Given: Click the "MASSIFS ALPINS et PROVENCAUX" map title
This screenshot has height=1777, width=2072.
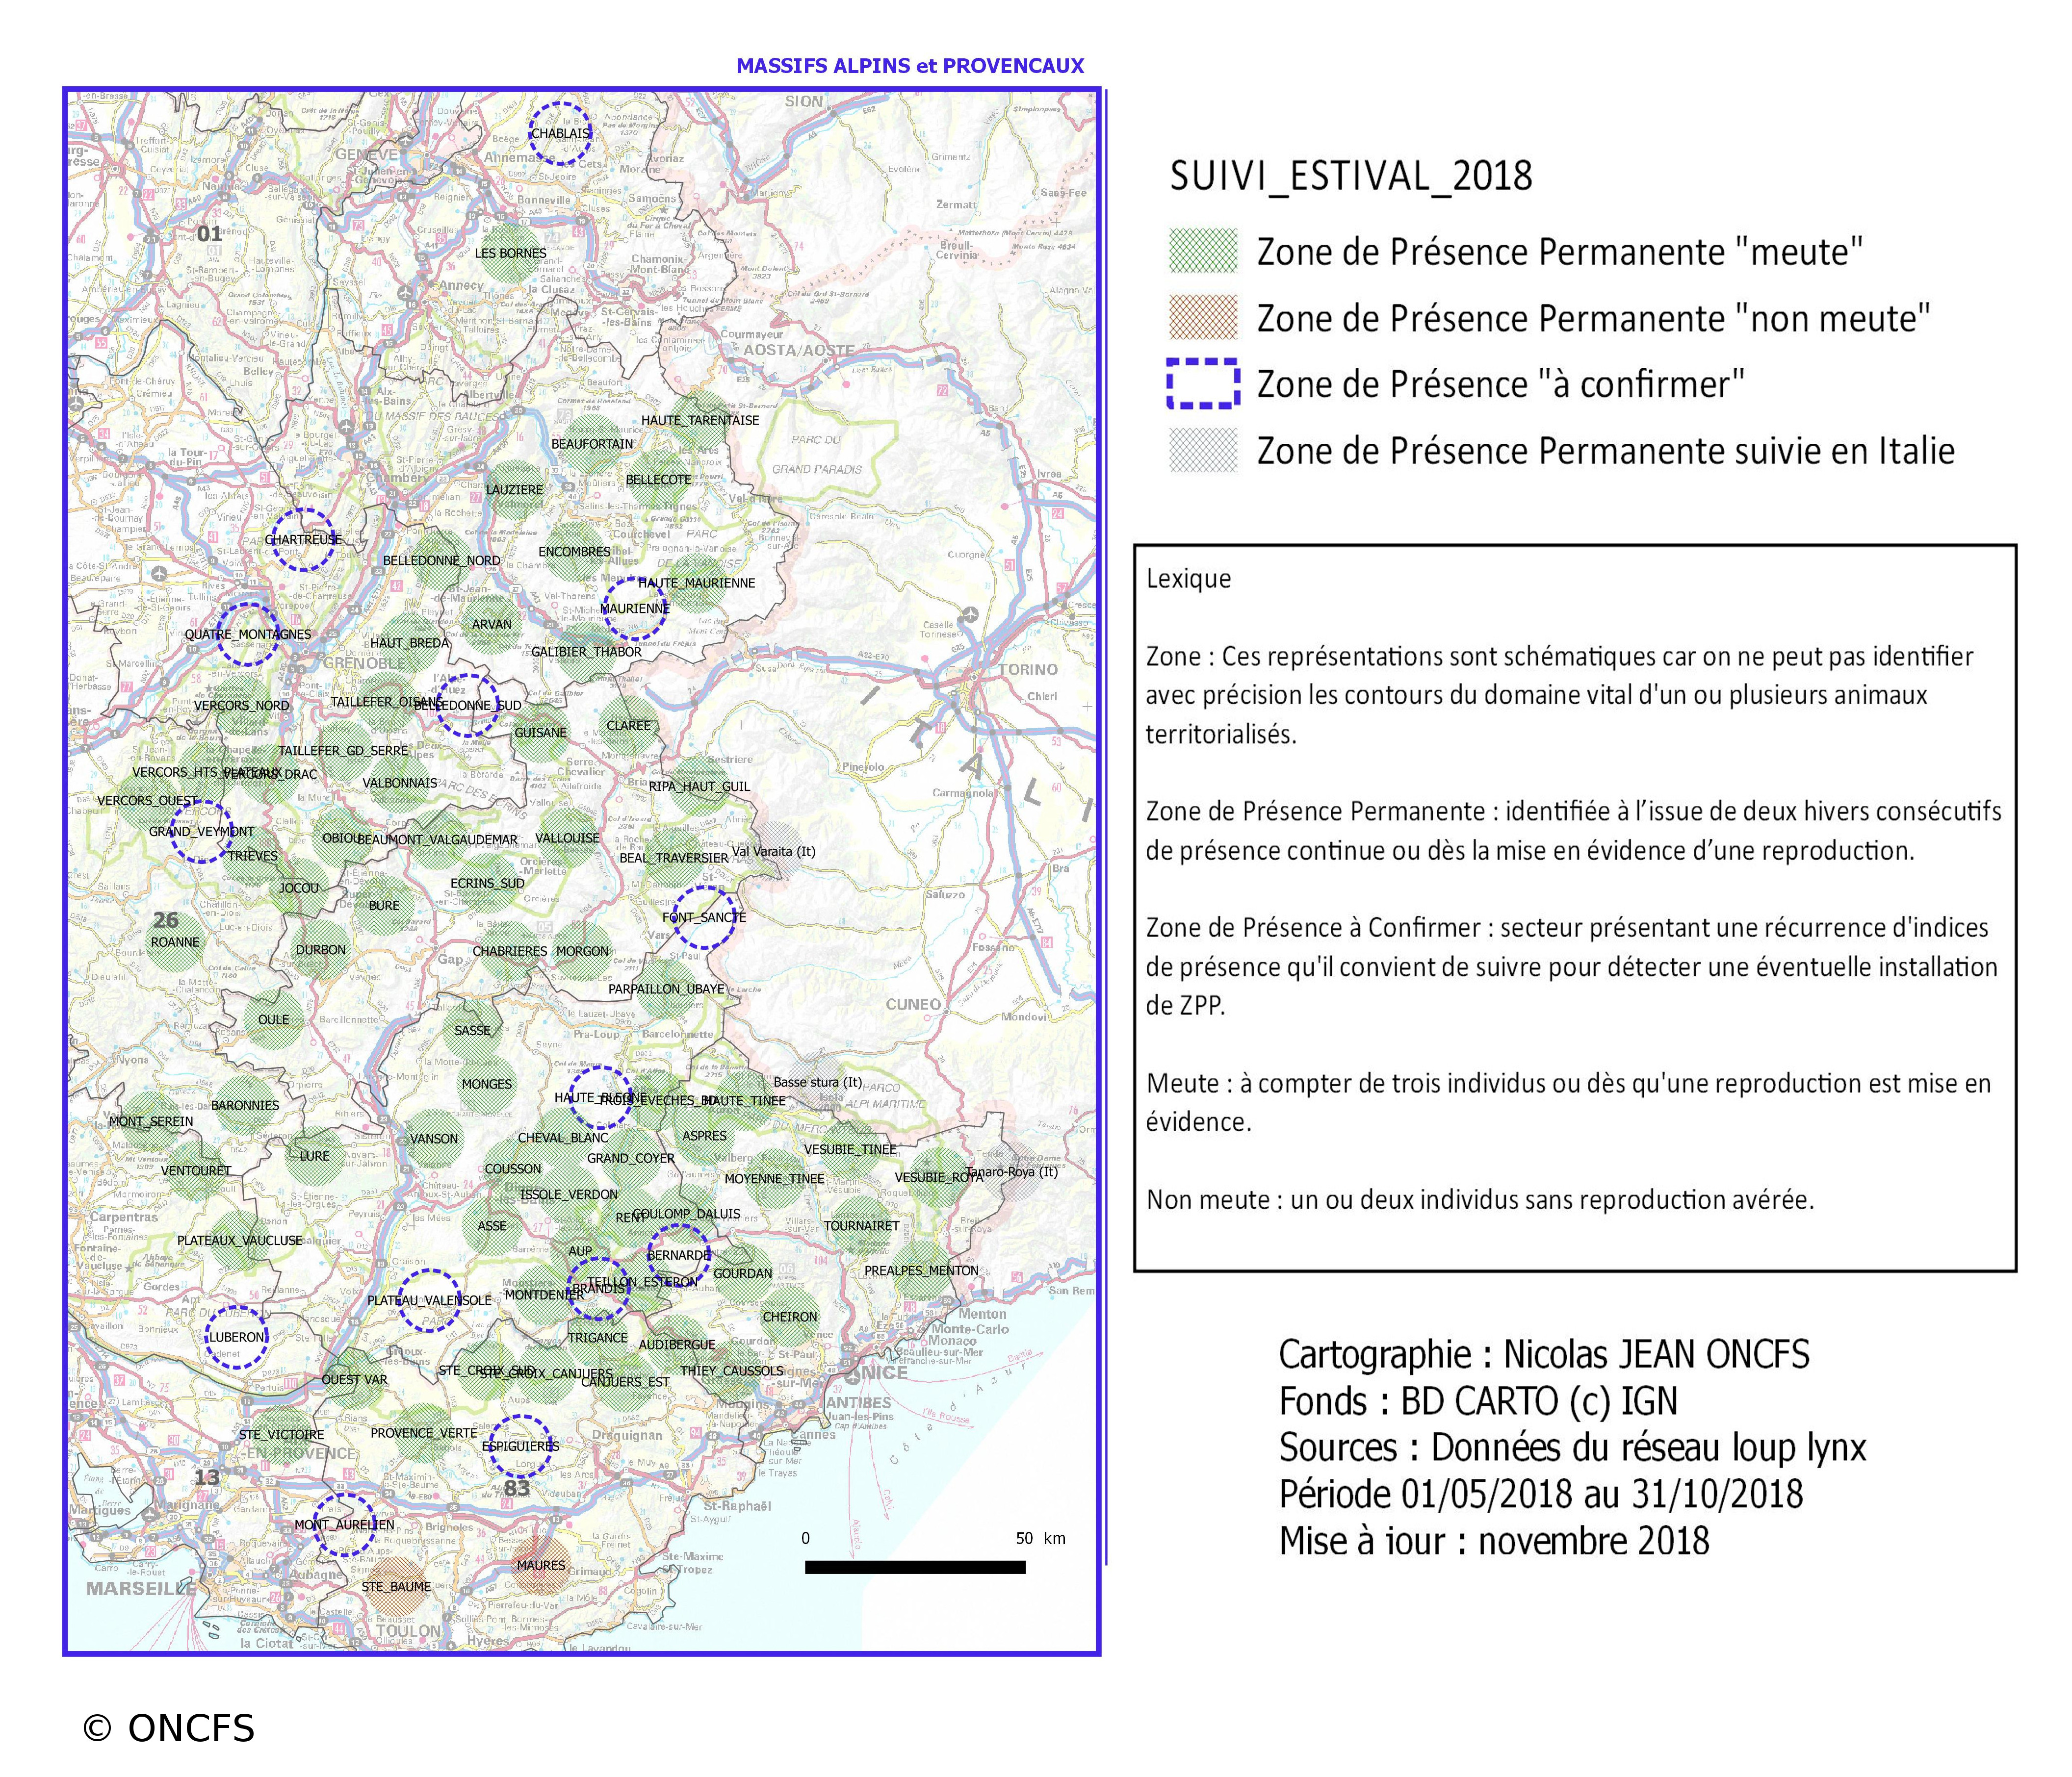Looking at the screenshot, I should click(910, 66).
